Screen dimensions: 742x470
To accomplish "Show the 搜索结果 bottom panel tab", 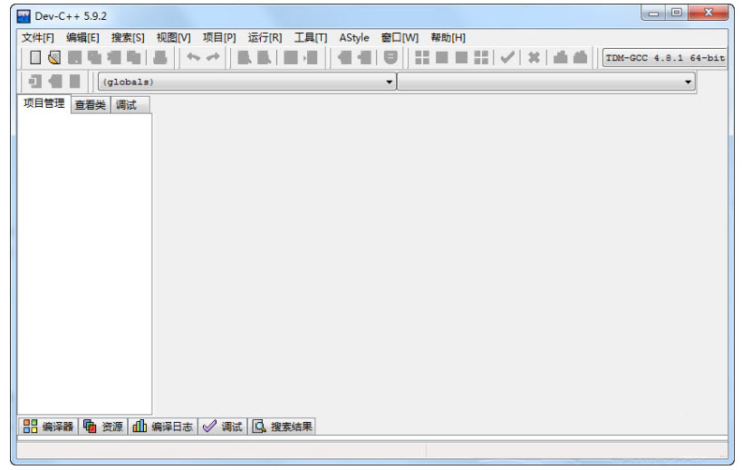I will (x=282, y=427).
